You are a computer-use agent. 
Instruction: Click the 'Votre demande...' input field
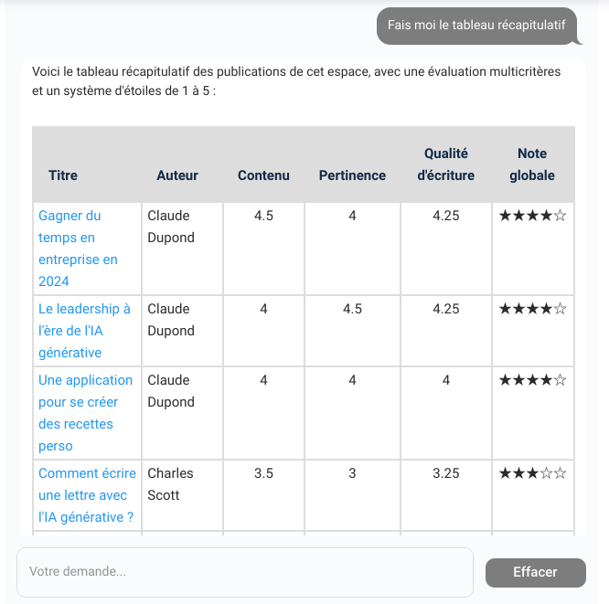tap(244, 572)
